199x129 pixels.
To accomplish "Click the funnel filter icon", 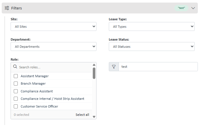I will [114, 67].
